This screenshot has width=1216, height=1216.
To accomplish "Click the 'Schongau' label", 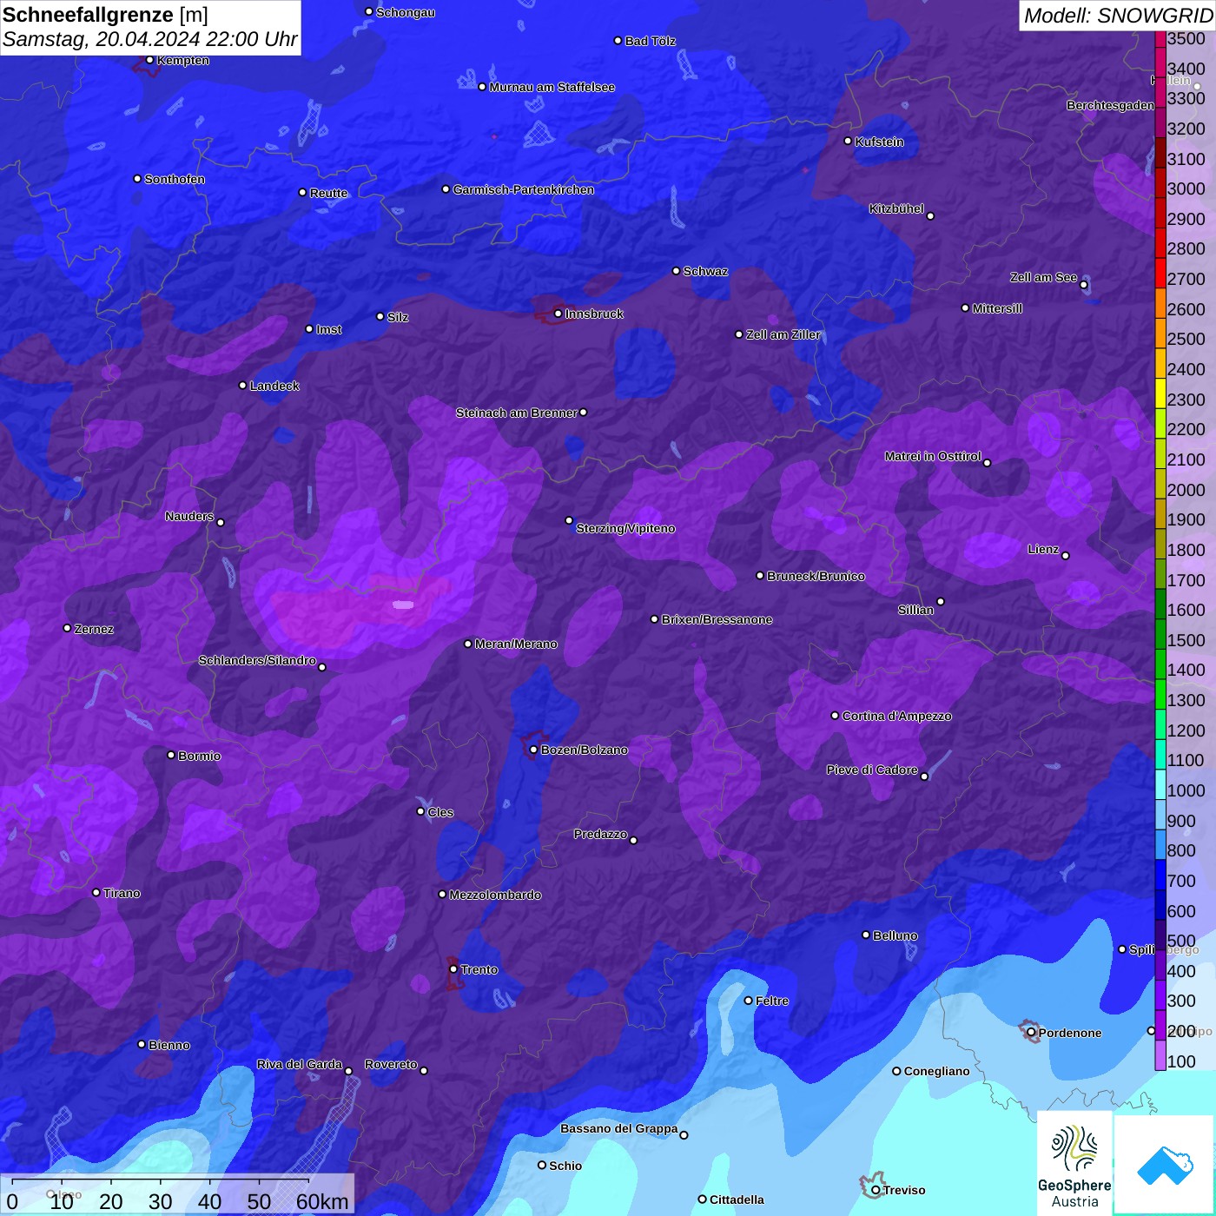I will coord(406,12).
